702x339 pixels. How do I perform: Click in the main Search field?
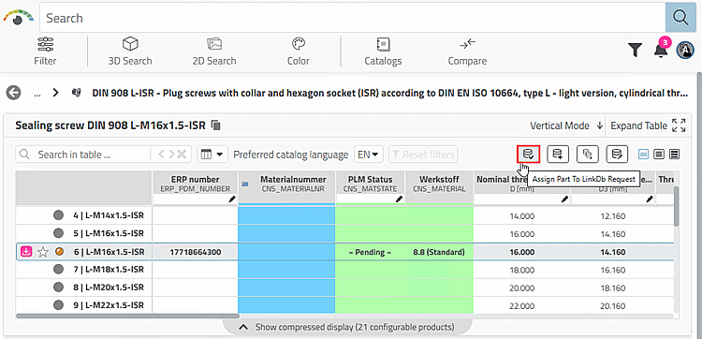click(353, 18)
